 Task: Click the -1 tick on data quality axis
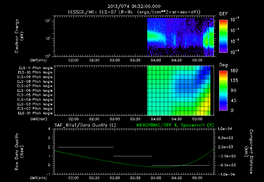pyautogui.click(x=48, y=174)
